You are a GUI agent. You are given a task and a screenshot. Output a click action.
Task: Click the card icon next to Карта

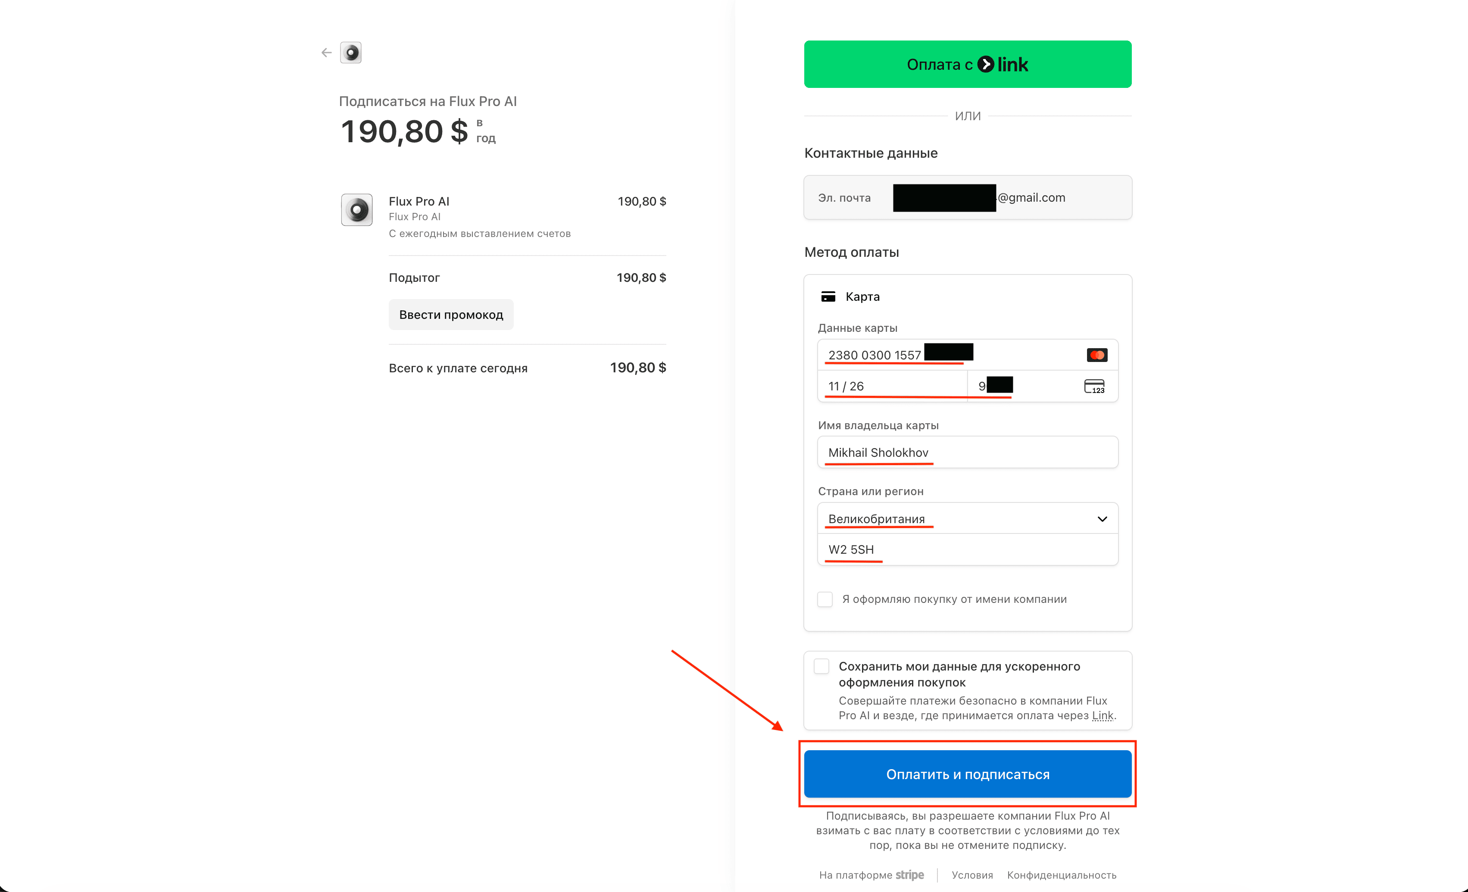(x=828, y=297)
